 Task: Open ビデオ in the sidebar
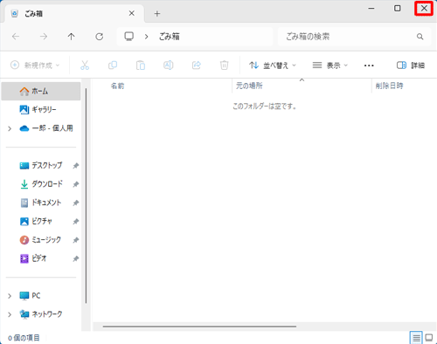pos(41,258)
